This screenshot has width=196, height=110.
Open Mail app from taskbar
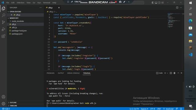[190, 35]
